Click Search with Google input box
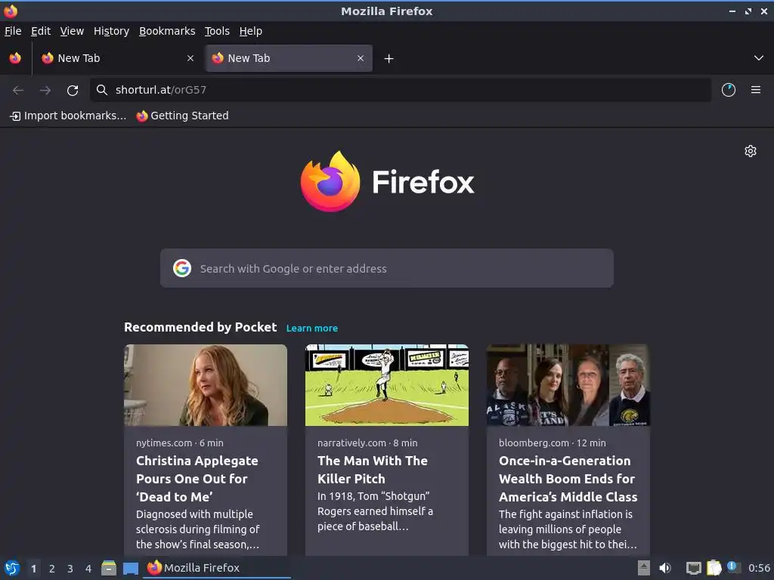774x580 pixels. pos(387,268)
